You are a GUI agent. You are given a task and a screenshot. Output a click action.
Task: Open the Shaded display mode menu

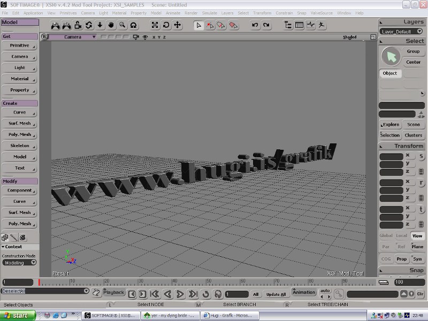click(350, 37)
